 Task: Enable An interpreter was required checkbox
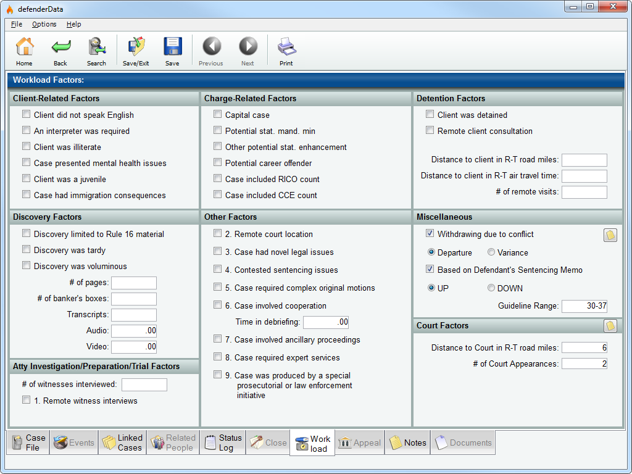pos(26,130)
